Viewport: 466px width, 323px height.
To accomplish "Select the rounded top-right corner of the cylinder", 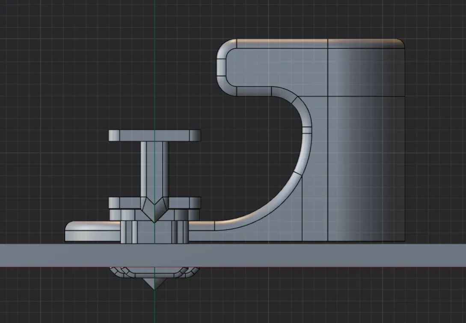I will [x=401, y=43].
